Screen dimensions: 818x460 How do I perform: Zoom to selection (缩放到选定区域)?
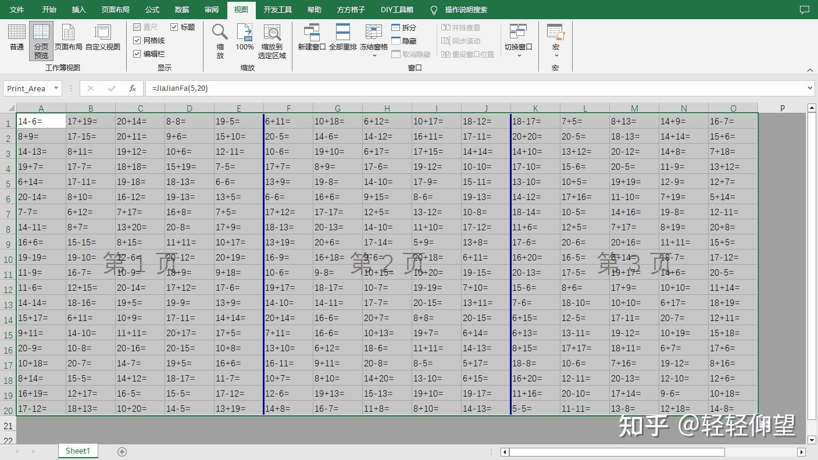pos(272,41)
